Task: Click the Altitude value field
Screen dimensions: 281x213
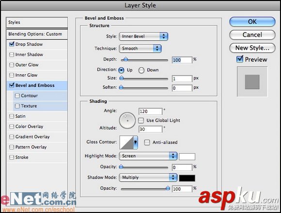Action: (150, 129)
